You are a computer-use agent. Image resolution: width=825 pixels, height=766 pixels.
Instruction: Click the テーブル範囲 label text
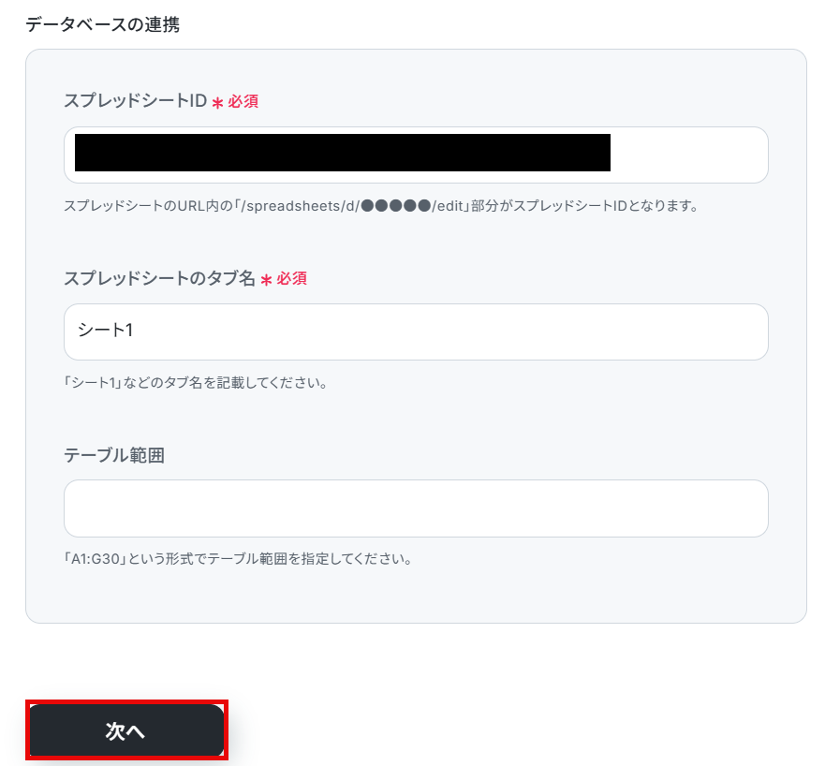(114, 455)
